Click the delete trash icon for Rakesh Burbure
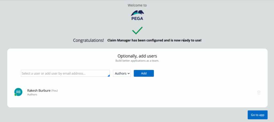The height and width of the screenshot is (122, 274). pos(259,93)
